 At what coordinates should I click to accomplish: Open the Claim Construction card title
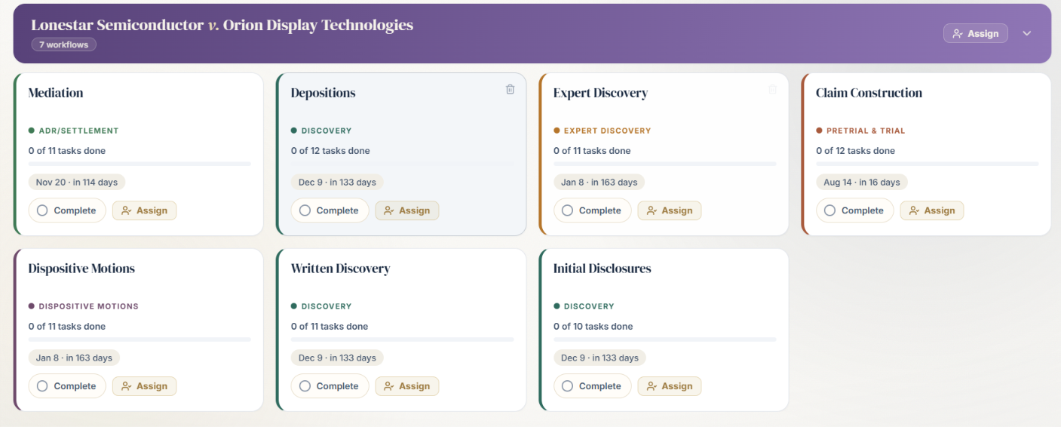(869, 93)
